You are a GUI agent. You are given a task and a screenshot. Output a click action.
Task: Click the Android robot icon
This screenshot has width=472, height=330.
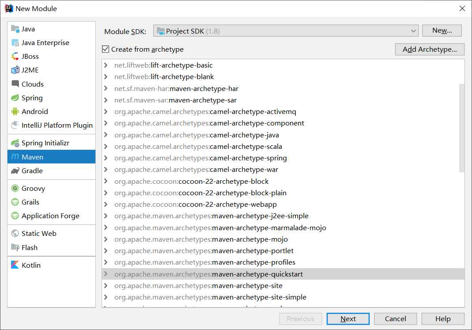click(x=15, y=111)
